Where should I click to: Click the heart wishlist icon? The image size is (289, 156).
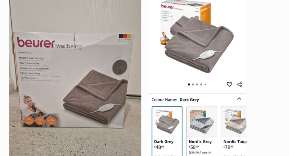[x=229, y=84]
